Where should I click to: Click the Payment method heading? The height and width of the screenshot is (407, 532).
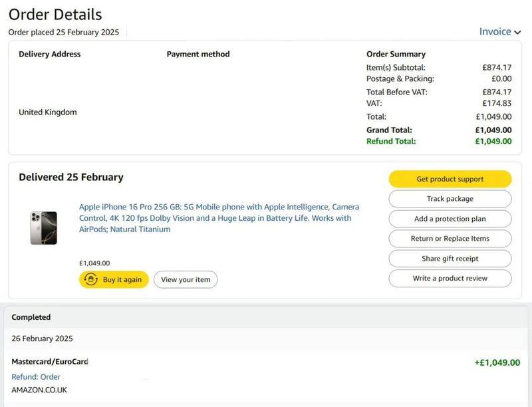(x=198, y=55)
